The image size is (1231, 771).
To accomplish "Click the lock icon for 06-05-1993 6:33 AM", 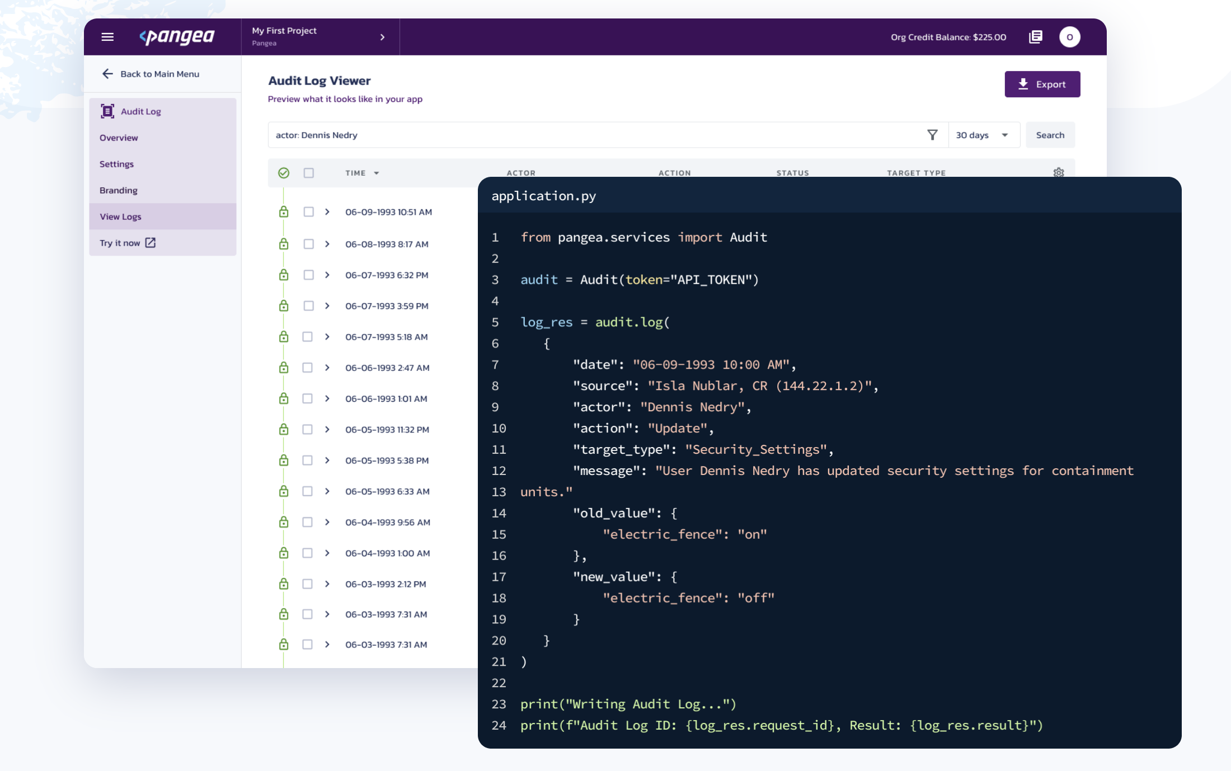I will coord(284,491).
